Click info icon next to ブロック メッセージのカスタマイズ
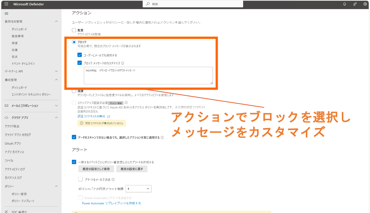370x213 pixels. click(123, 63)
